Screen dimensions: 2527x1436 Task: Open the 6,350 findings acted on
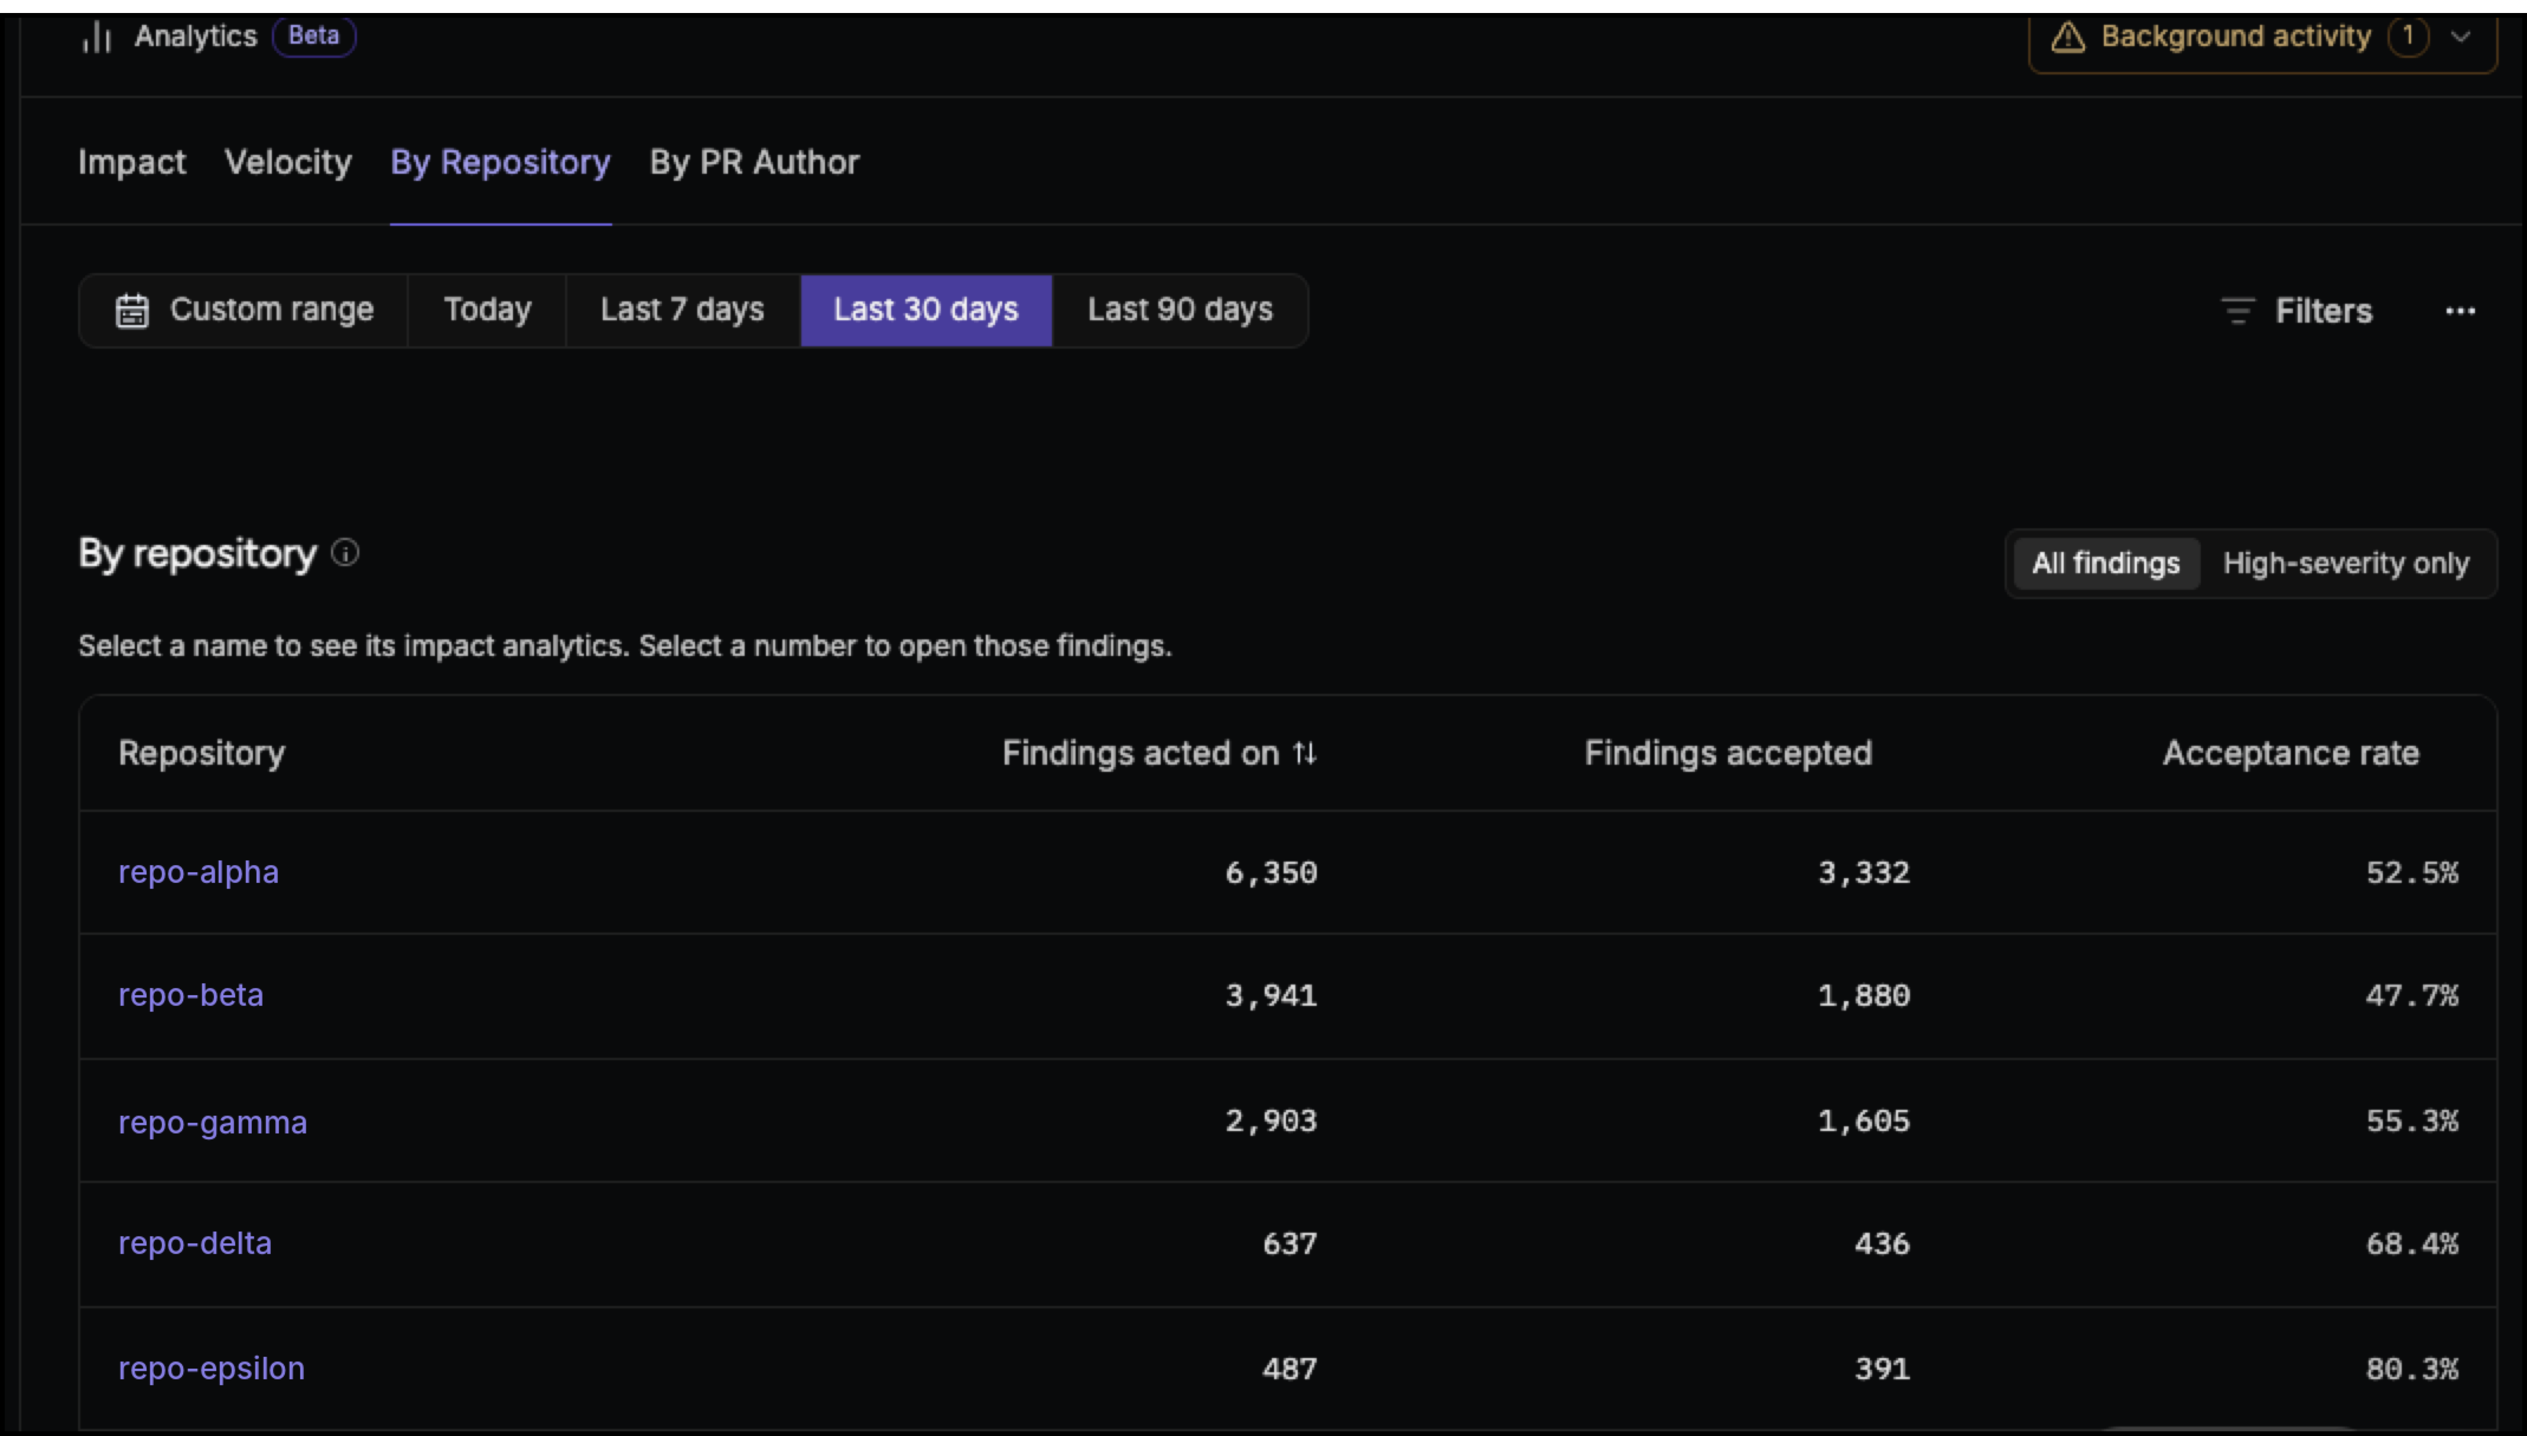[1271, 873]
